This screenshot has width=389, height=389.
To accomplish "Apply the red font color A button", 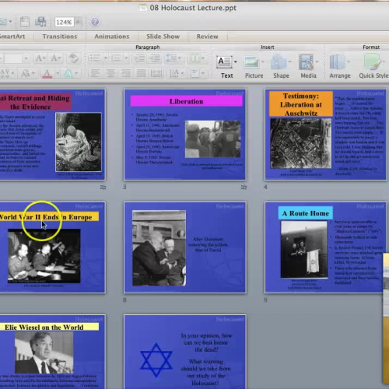I will (47, 74).
